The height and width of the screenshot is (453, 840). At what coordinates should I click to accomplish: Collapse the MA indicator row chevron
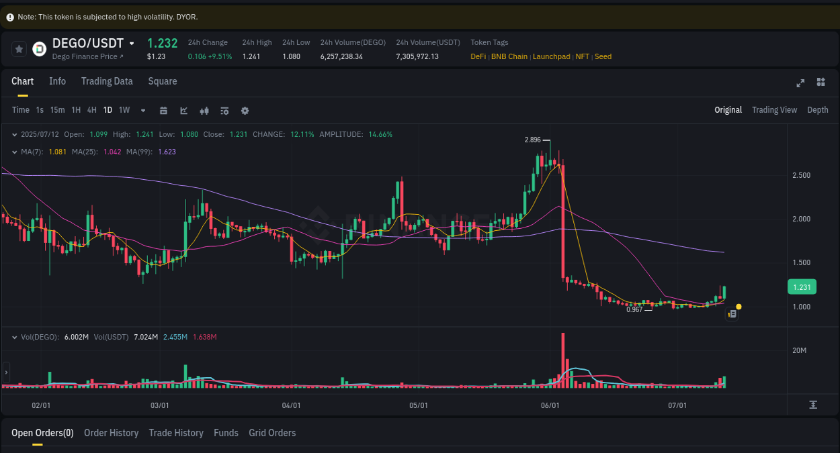coord(13,152)
